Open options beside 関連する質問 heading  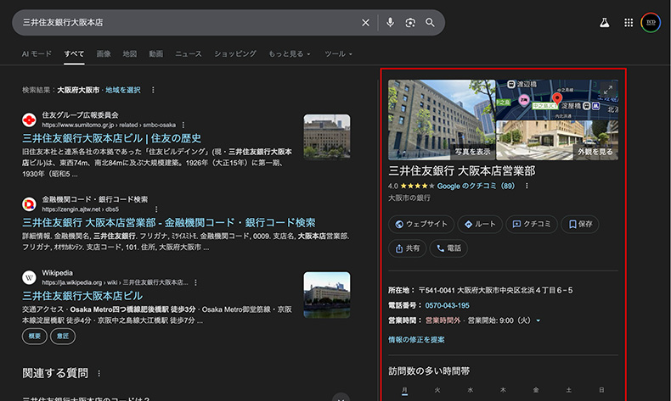[x=99, y=373]
